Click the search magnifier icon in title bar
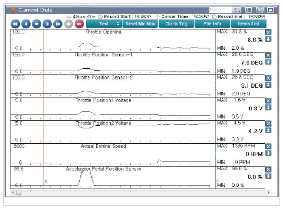Viewport: 283px width, 209px height. (237, 10)
